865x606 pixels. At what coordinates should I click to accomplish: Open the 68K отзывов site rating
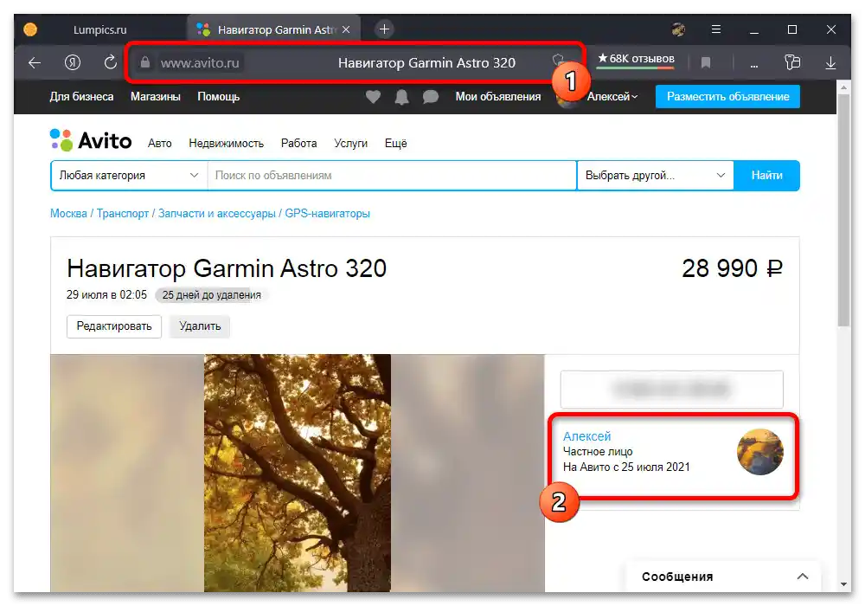pos(636,59)
